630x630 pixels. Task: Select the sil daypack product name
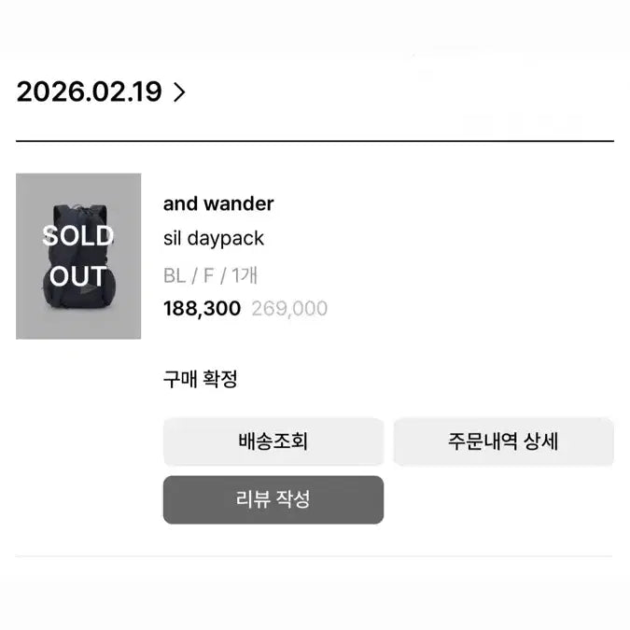coord(214,238)
